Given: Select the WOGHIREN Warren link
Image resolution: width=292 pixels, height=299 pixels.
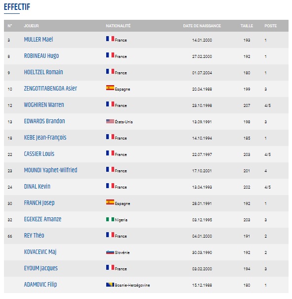Looking at the screenshot, I should tap(44, 105).
